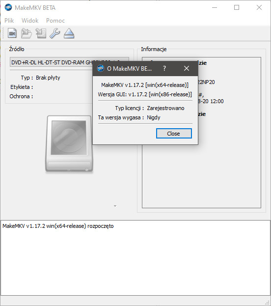Open video files toolbar icon
Screen dimensions: 271x306
(12, 33)
